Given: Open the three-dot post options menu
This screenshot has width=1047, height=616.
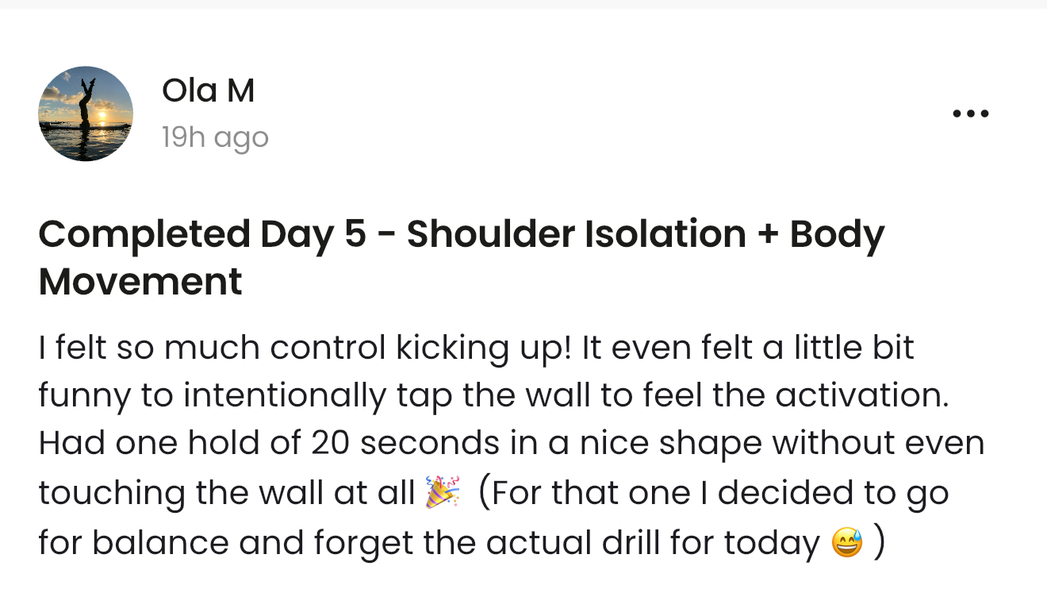Looking at the screenshot, I should [x=970, y=114].
